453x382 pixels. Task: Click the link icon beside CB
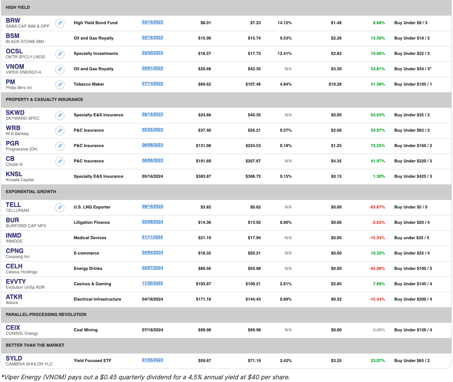[60, 161]
